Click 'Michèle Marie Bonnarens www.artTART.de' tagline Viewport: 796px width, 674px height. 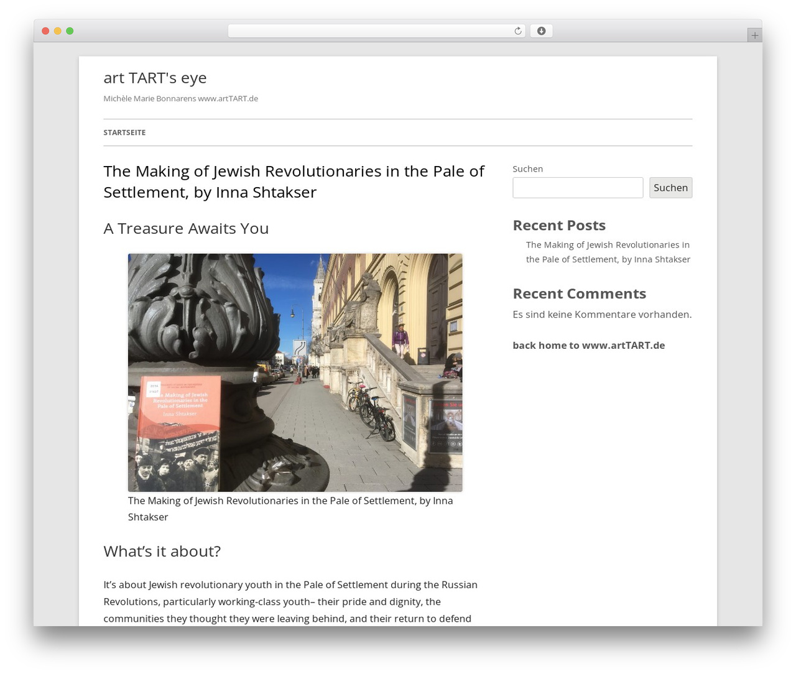180,98
